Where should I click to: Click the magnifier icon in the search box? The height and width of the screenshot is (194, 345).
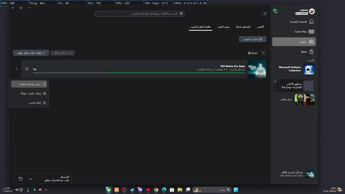coord(181,13)
